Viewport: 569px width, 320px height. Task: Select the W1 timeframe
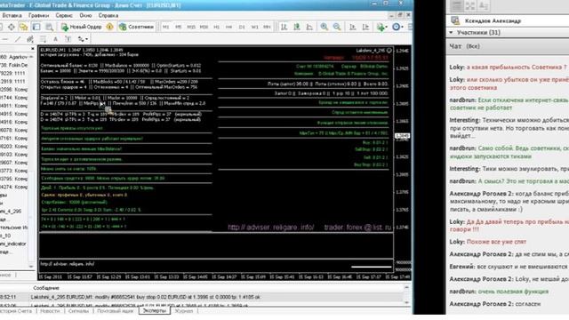254,28
